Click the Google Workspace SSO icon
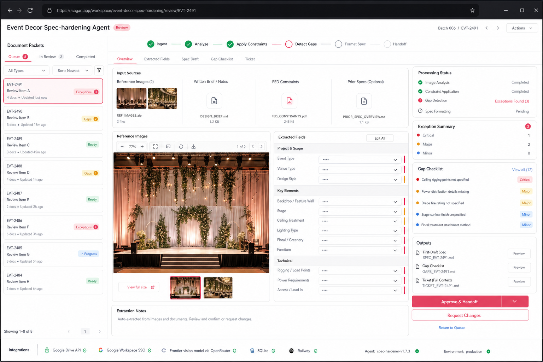Screen dimensions: 543x362 [101, 350]
